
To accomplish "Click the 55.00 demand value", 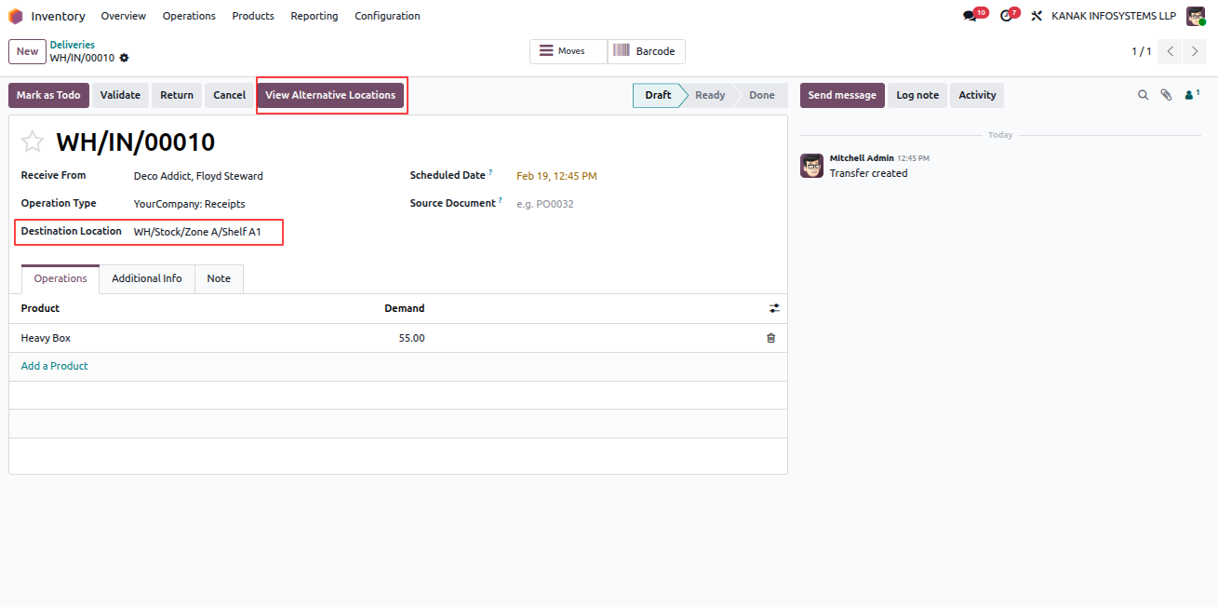I will click(x=412, y=338).
